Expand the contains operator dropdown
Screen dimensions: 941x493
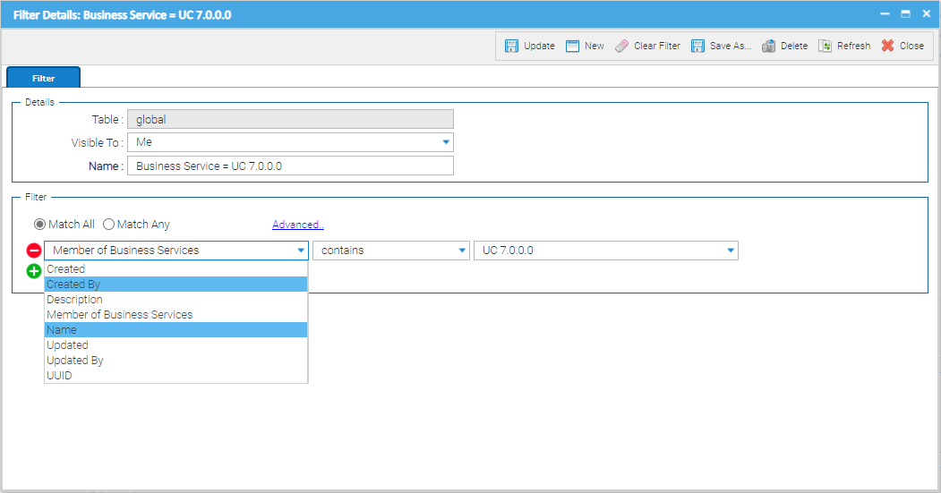tap(461, 251)
